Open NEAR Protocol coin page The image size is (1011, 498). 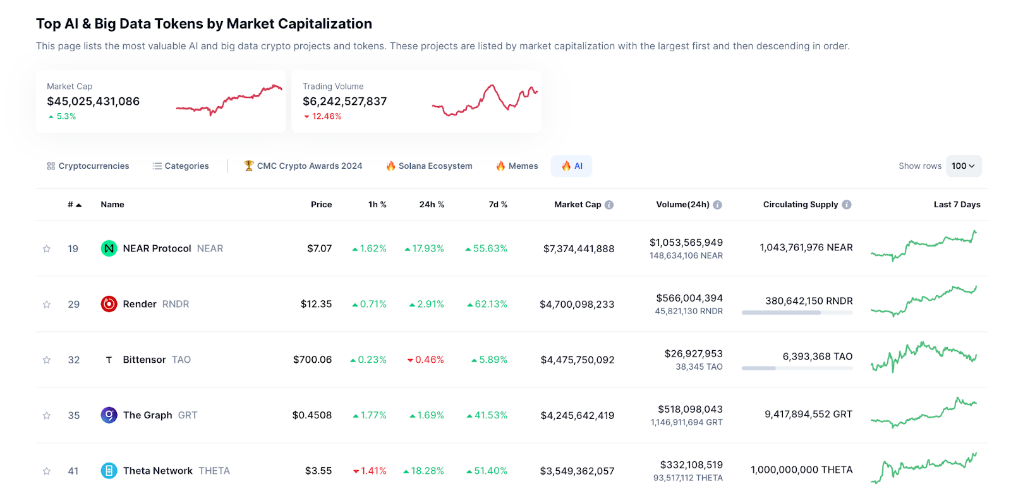click(x=157, y=248)
